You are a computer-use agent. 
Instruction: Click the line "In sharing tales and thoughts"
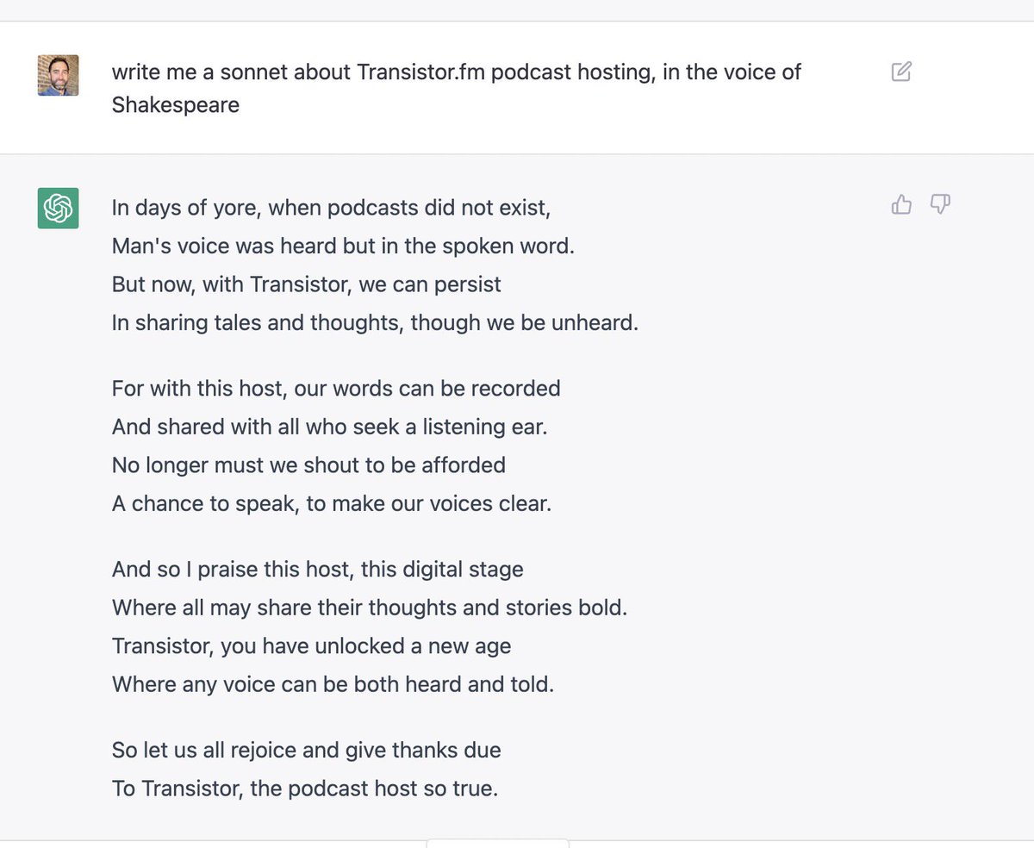pyautogui.click(x=375, y=322)
